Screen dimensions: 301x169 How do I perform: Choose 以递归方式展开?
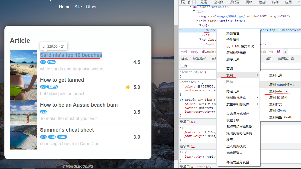[x=238, y=114]
